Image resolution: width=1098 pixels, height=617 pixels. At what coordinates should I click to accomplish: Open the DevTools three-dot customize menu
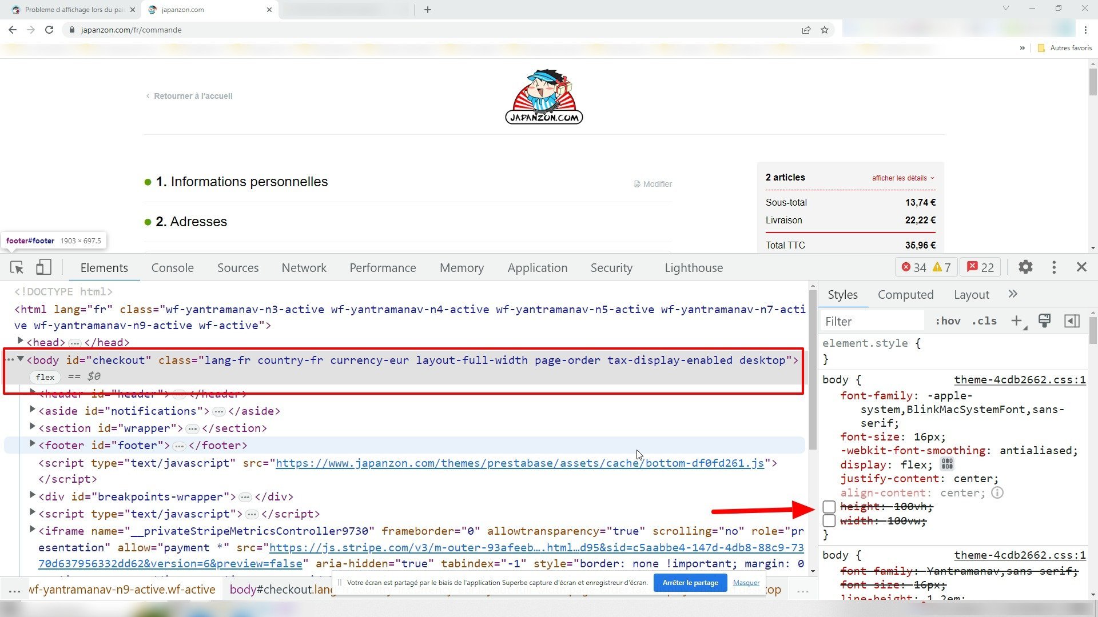1054,267
